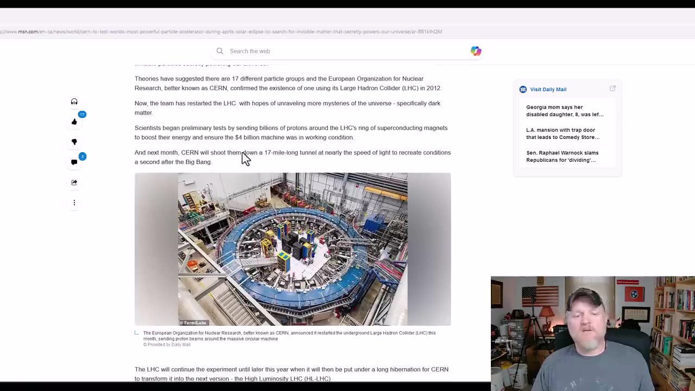Open the Sen. Raphael Warnock story

click(563, 156)
